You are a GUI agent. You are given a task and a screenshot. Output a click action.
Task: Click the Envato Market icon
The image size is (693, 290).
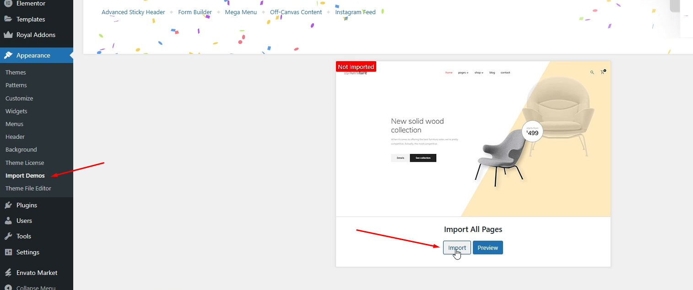pyautogui.click(x=7, y=273)
